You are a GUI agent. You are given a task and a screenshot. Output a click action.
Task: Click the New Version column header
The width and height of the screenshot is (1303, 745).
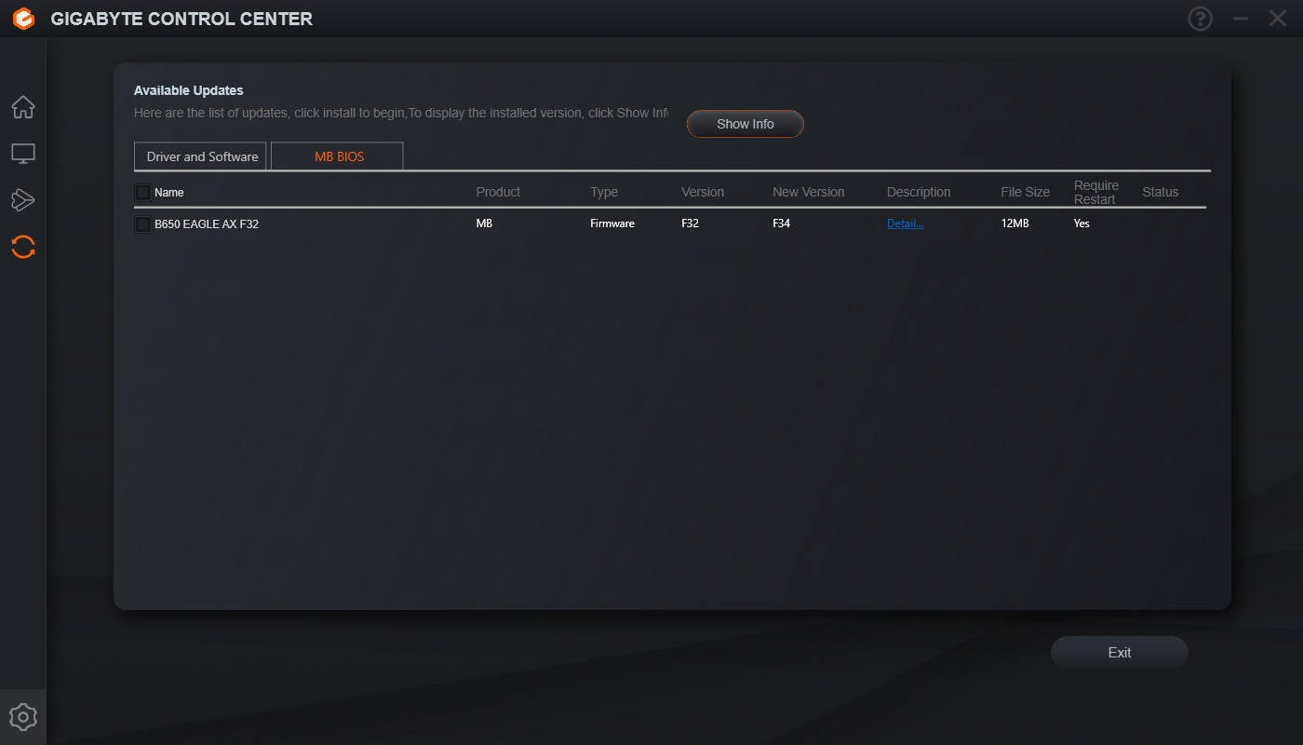(x=809, y=192)
